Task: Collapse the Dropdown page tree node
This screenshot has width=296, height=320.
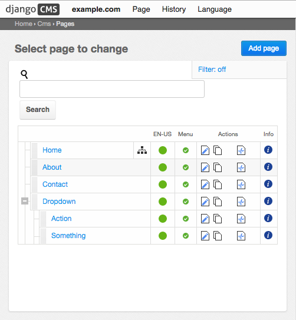Action: (25, 201)
